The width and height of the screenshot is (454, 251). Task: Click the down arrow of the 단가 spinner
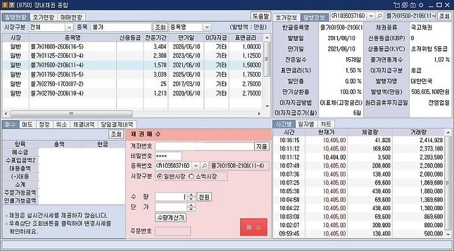tap(191, 209)
